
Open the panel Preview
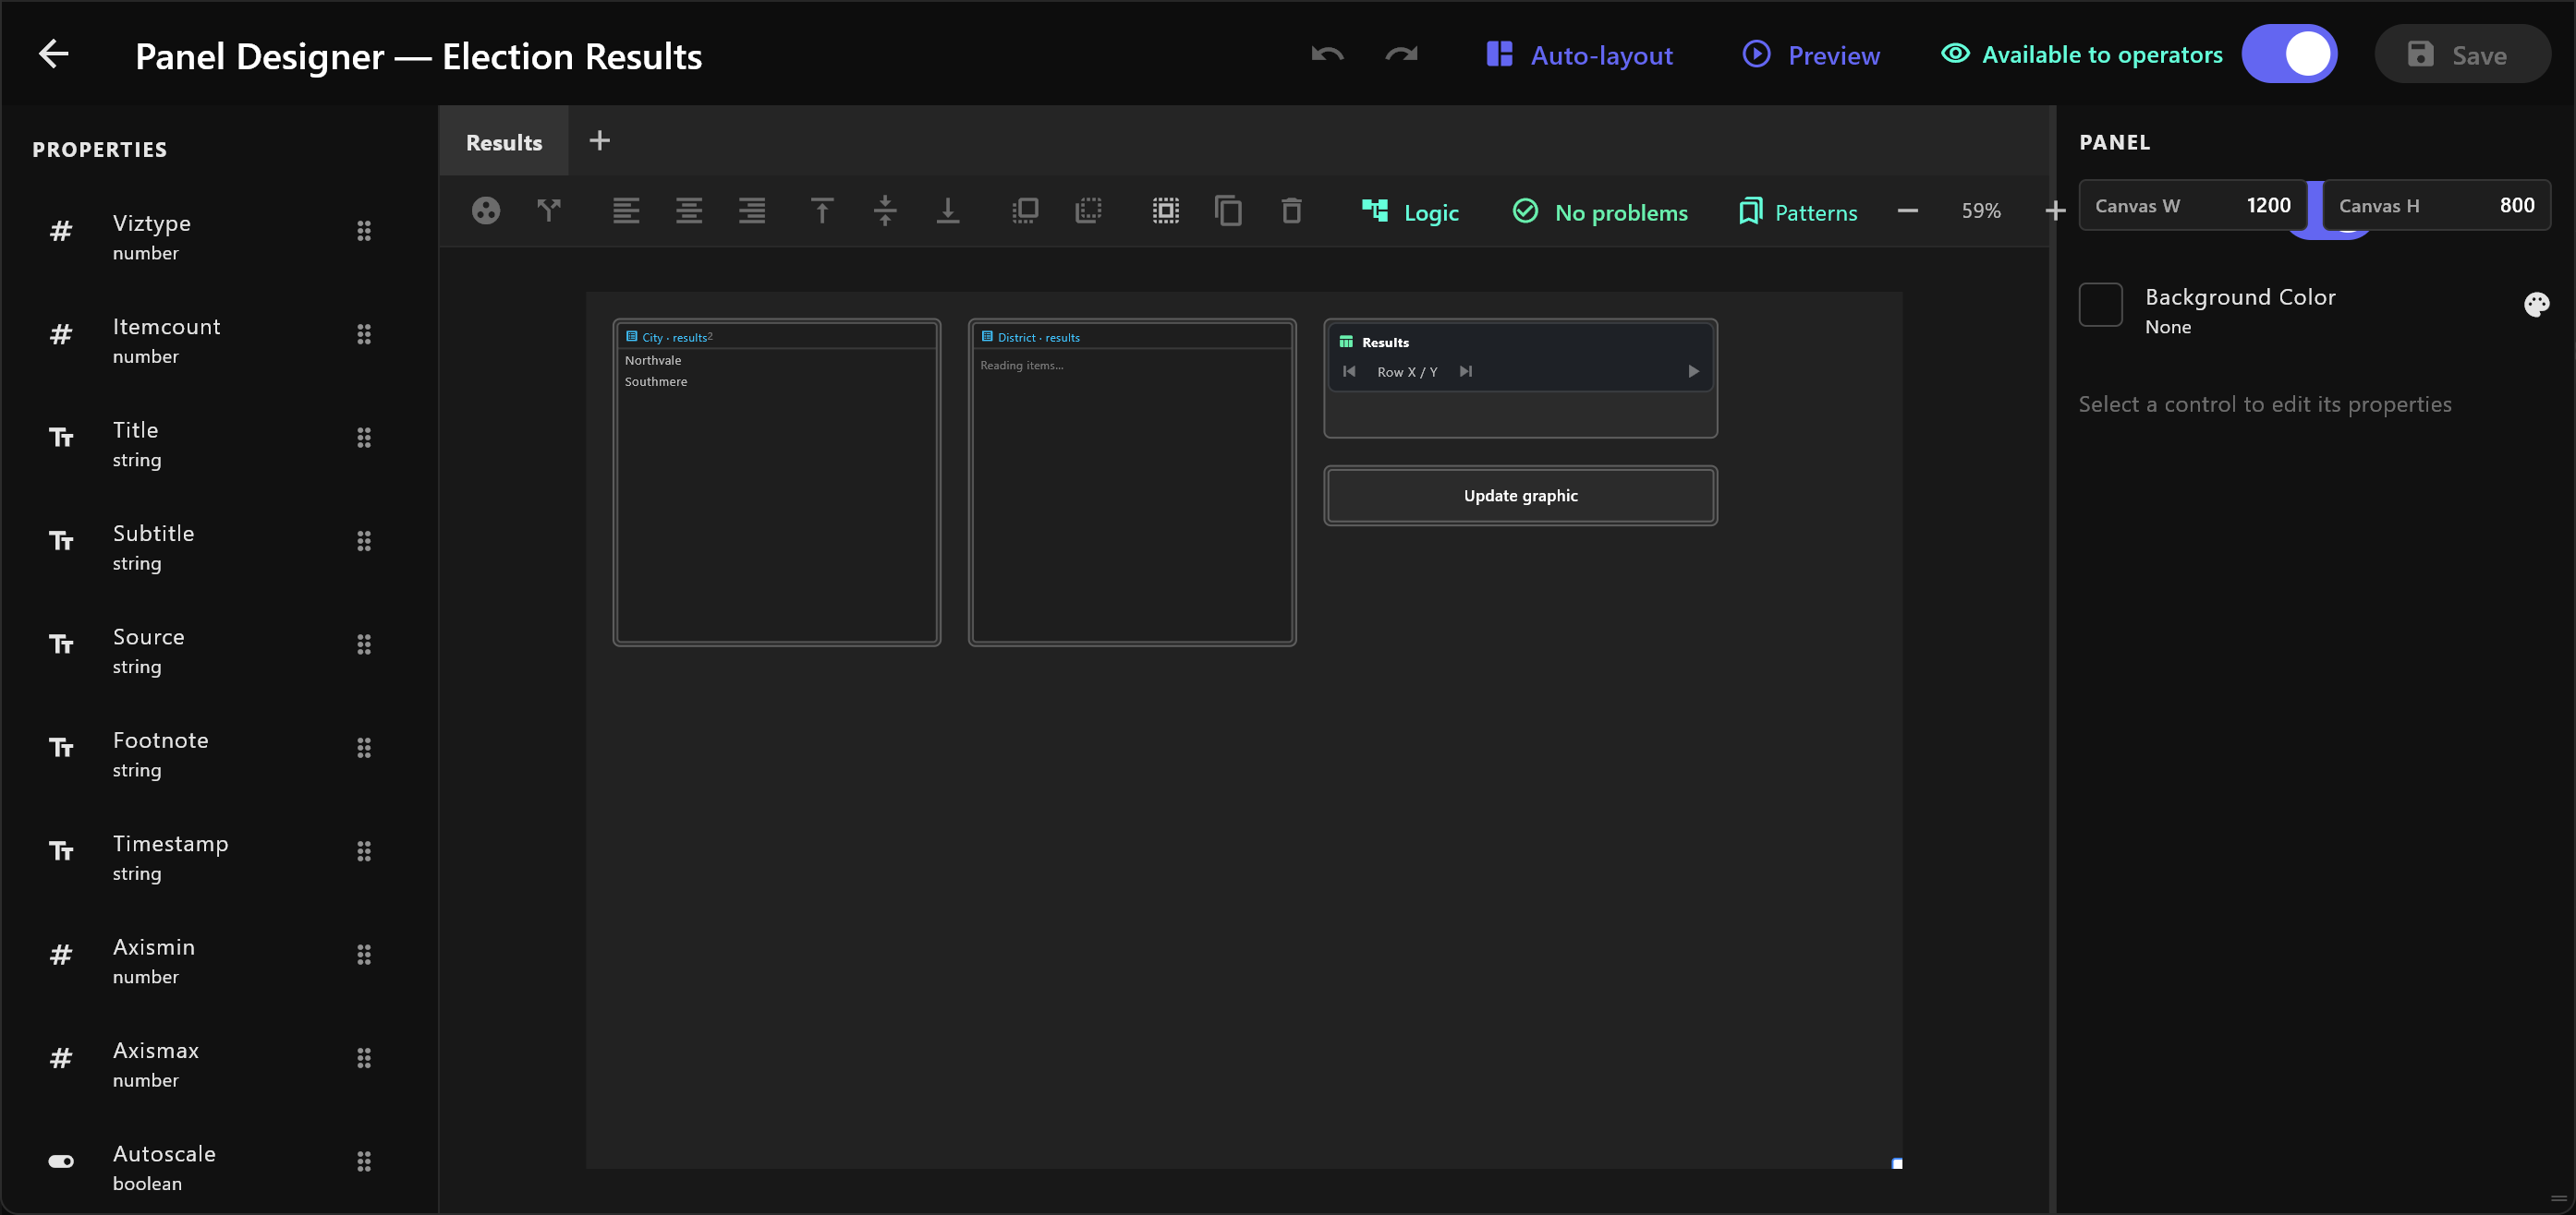1811,55
